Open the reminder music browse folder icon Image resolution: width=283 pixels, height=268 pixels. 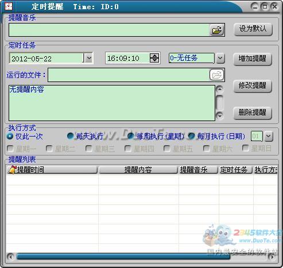point(217,30)
